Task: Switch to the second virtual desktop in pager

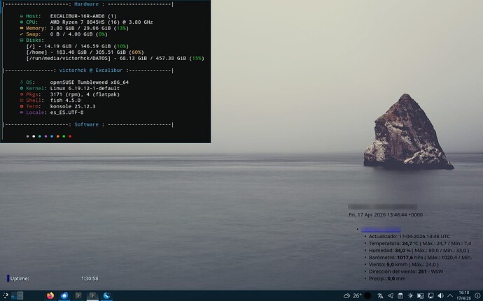Action: [20, 296]
